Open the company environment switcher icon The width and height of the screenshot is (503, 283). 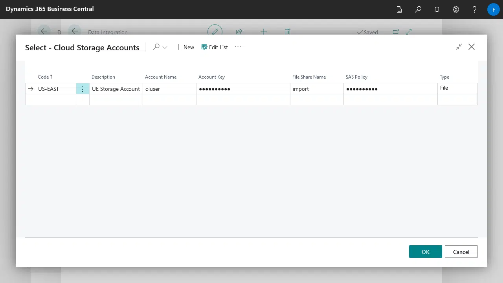click(x=399, y=9)
